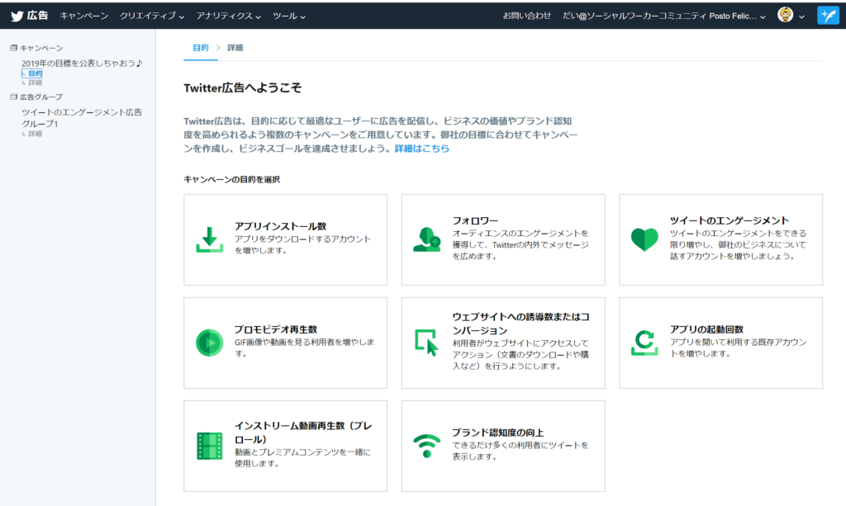Open the キャンペーン top menu item
This screenshot has height=506, width=846.
tap(84, 17)
